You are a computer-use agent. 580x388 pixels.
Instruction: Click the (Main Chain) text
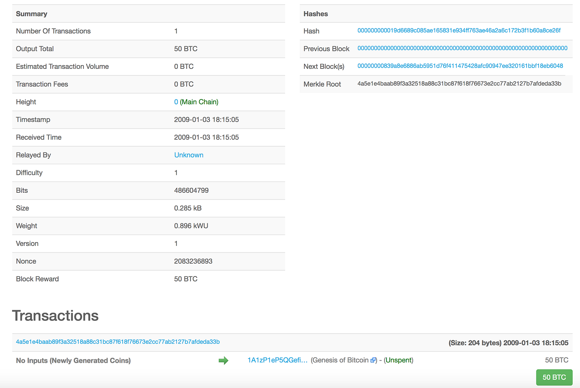click(x=199, y=102)
